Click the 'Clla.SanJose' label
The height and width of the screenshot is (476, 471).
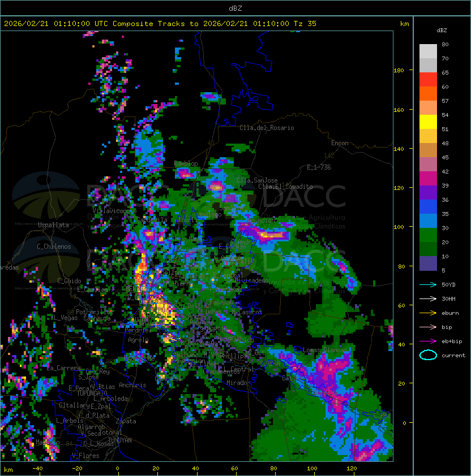tap(257, 180)
